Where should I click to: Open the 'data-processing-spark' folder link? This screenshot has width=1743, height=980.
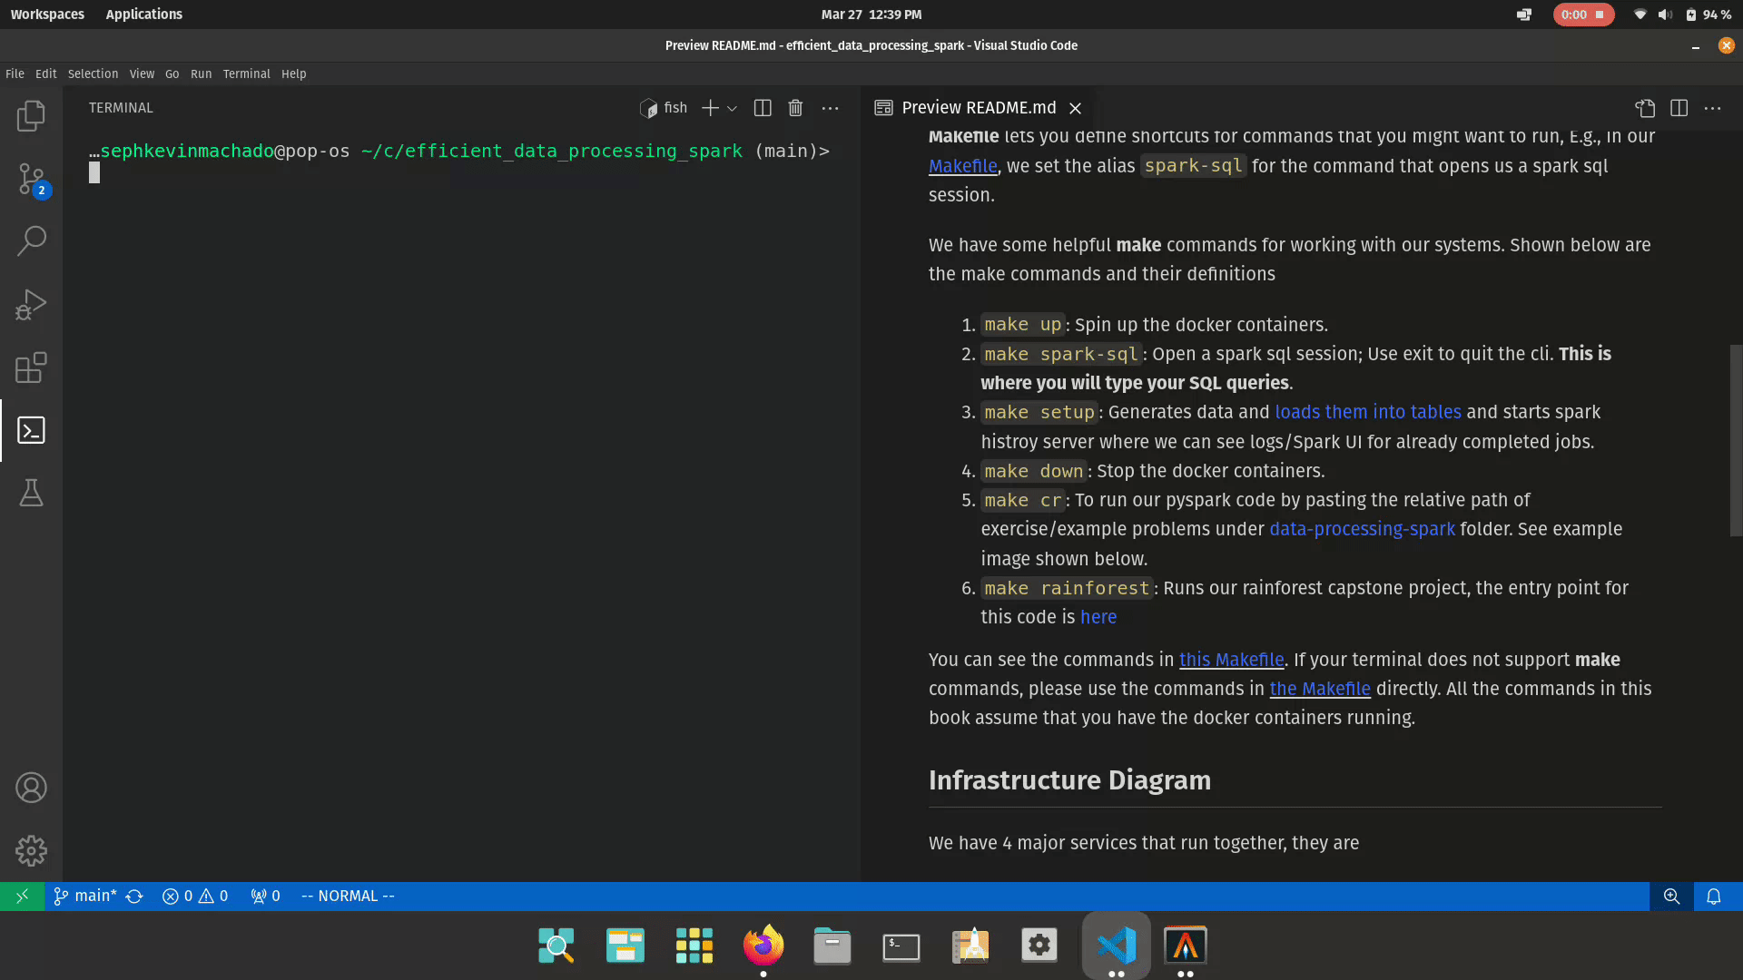click(1361, 529)
